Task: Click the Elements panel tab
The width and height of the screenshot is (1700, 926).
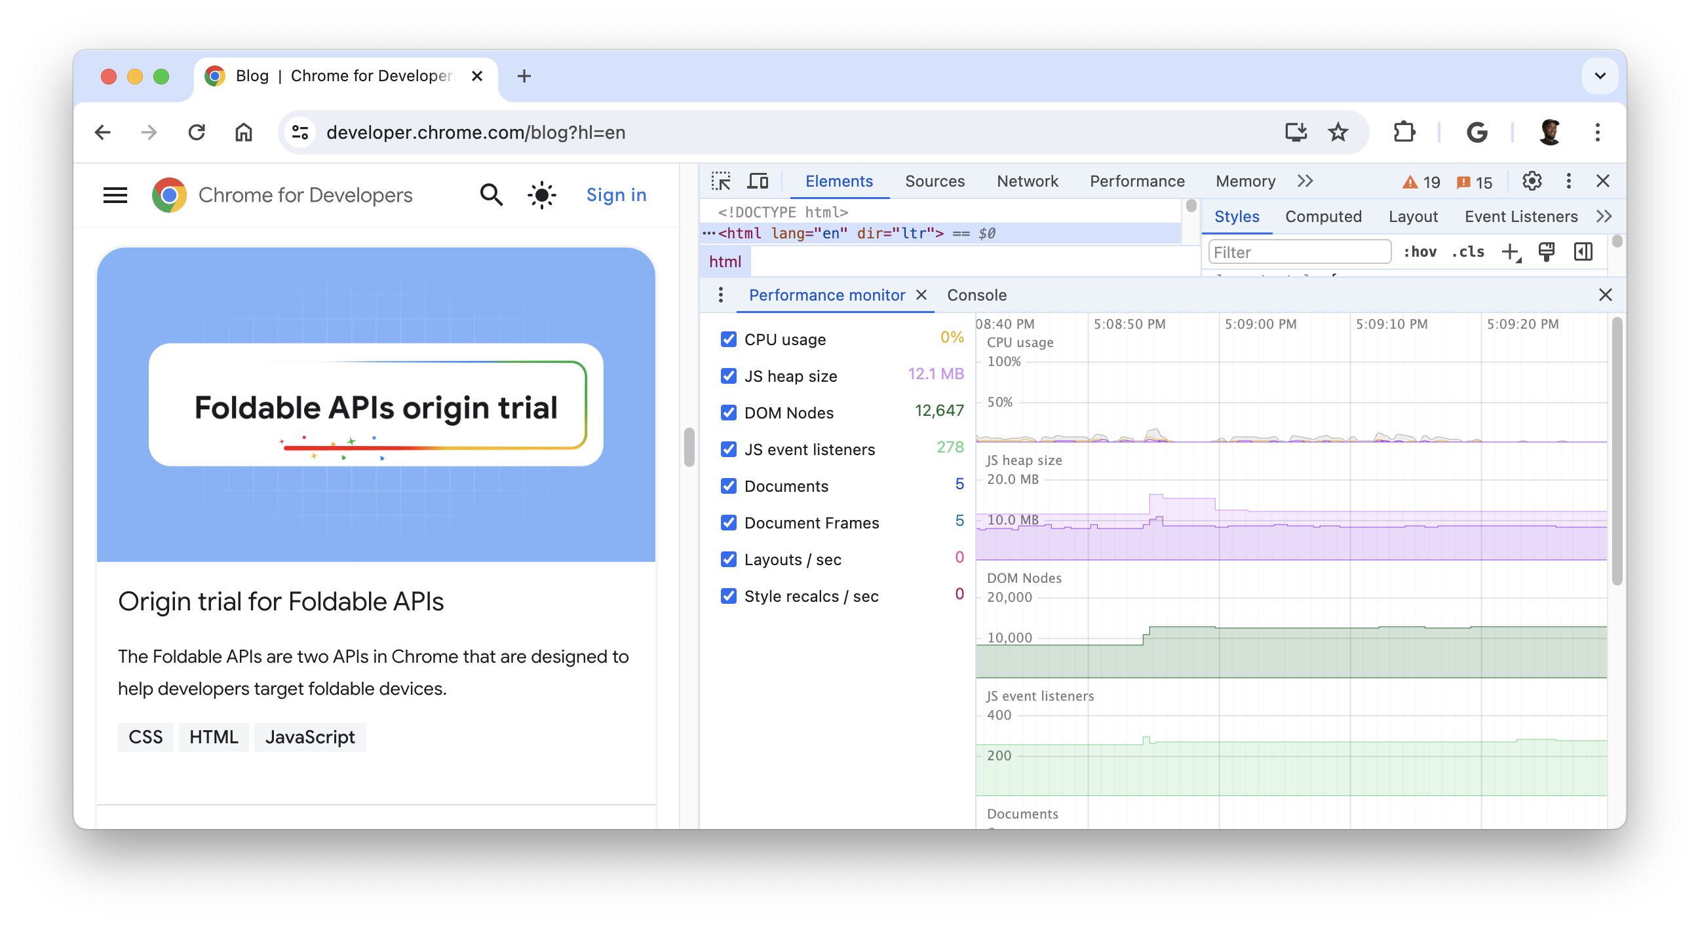Action: coord(838,180)
